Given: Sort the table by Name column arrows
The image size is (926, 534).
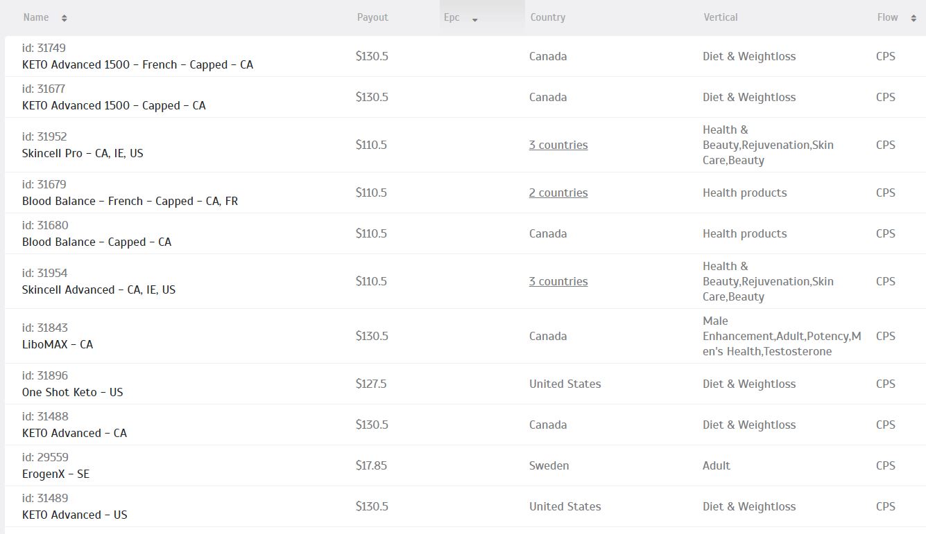Looking at the screenshot, I should pyautogui.click(x=64, y=18).
